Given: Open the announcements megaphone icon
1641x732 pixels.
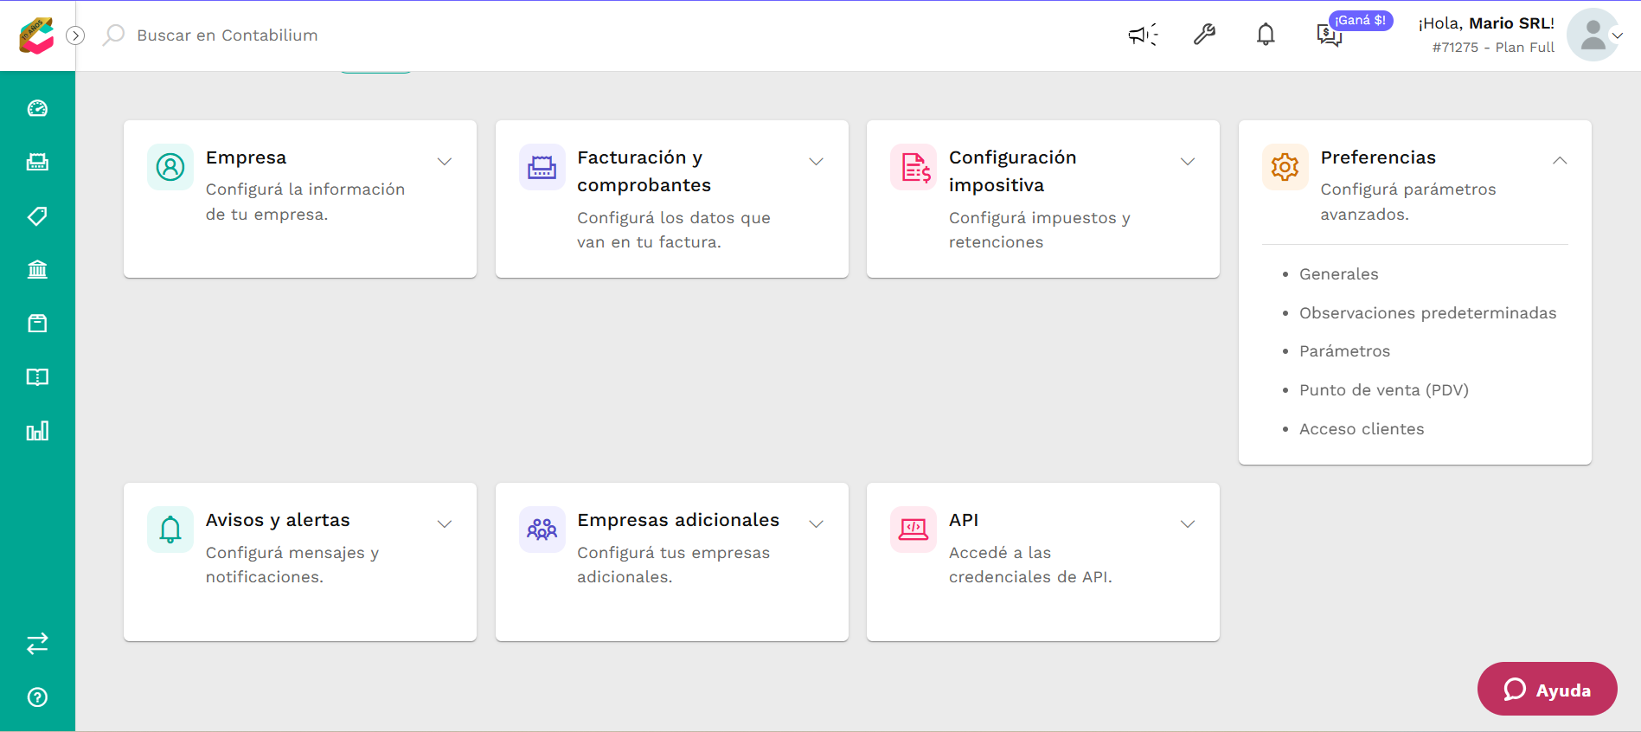Looking at the screenshot, I should [x=1143, y=35].
